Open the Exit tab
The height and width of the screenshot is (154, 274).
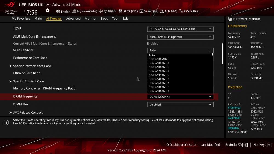click(x=125, y=19)
